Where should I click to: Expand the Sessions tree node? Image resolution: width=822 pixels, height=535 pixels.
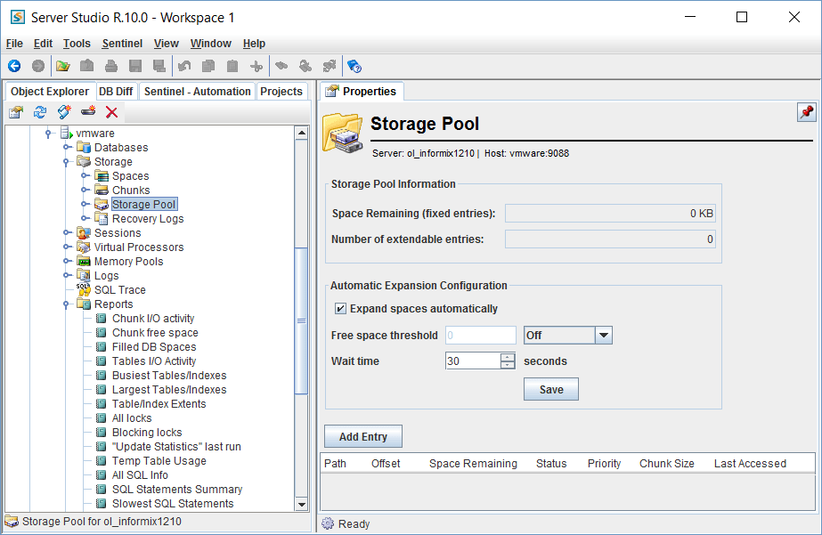[x=67, y=233]
